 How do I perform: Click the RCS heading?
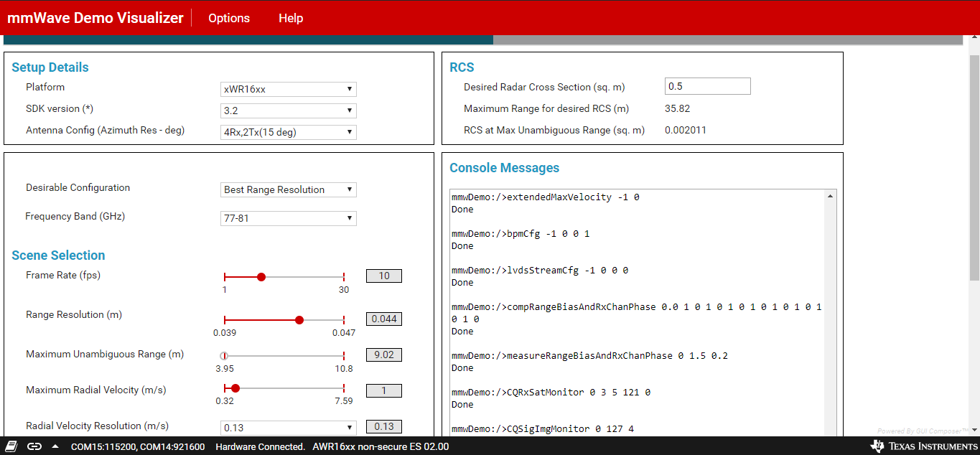coord(462,67)
